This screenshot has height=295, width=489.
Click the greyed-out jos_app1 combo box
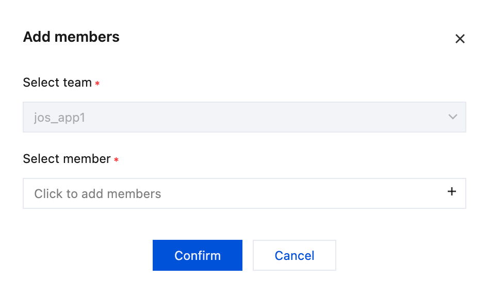(244, 117)
